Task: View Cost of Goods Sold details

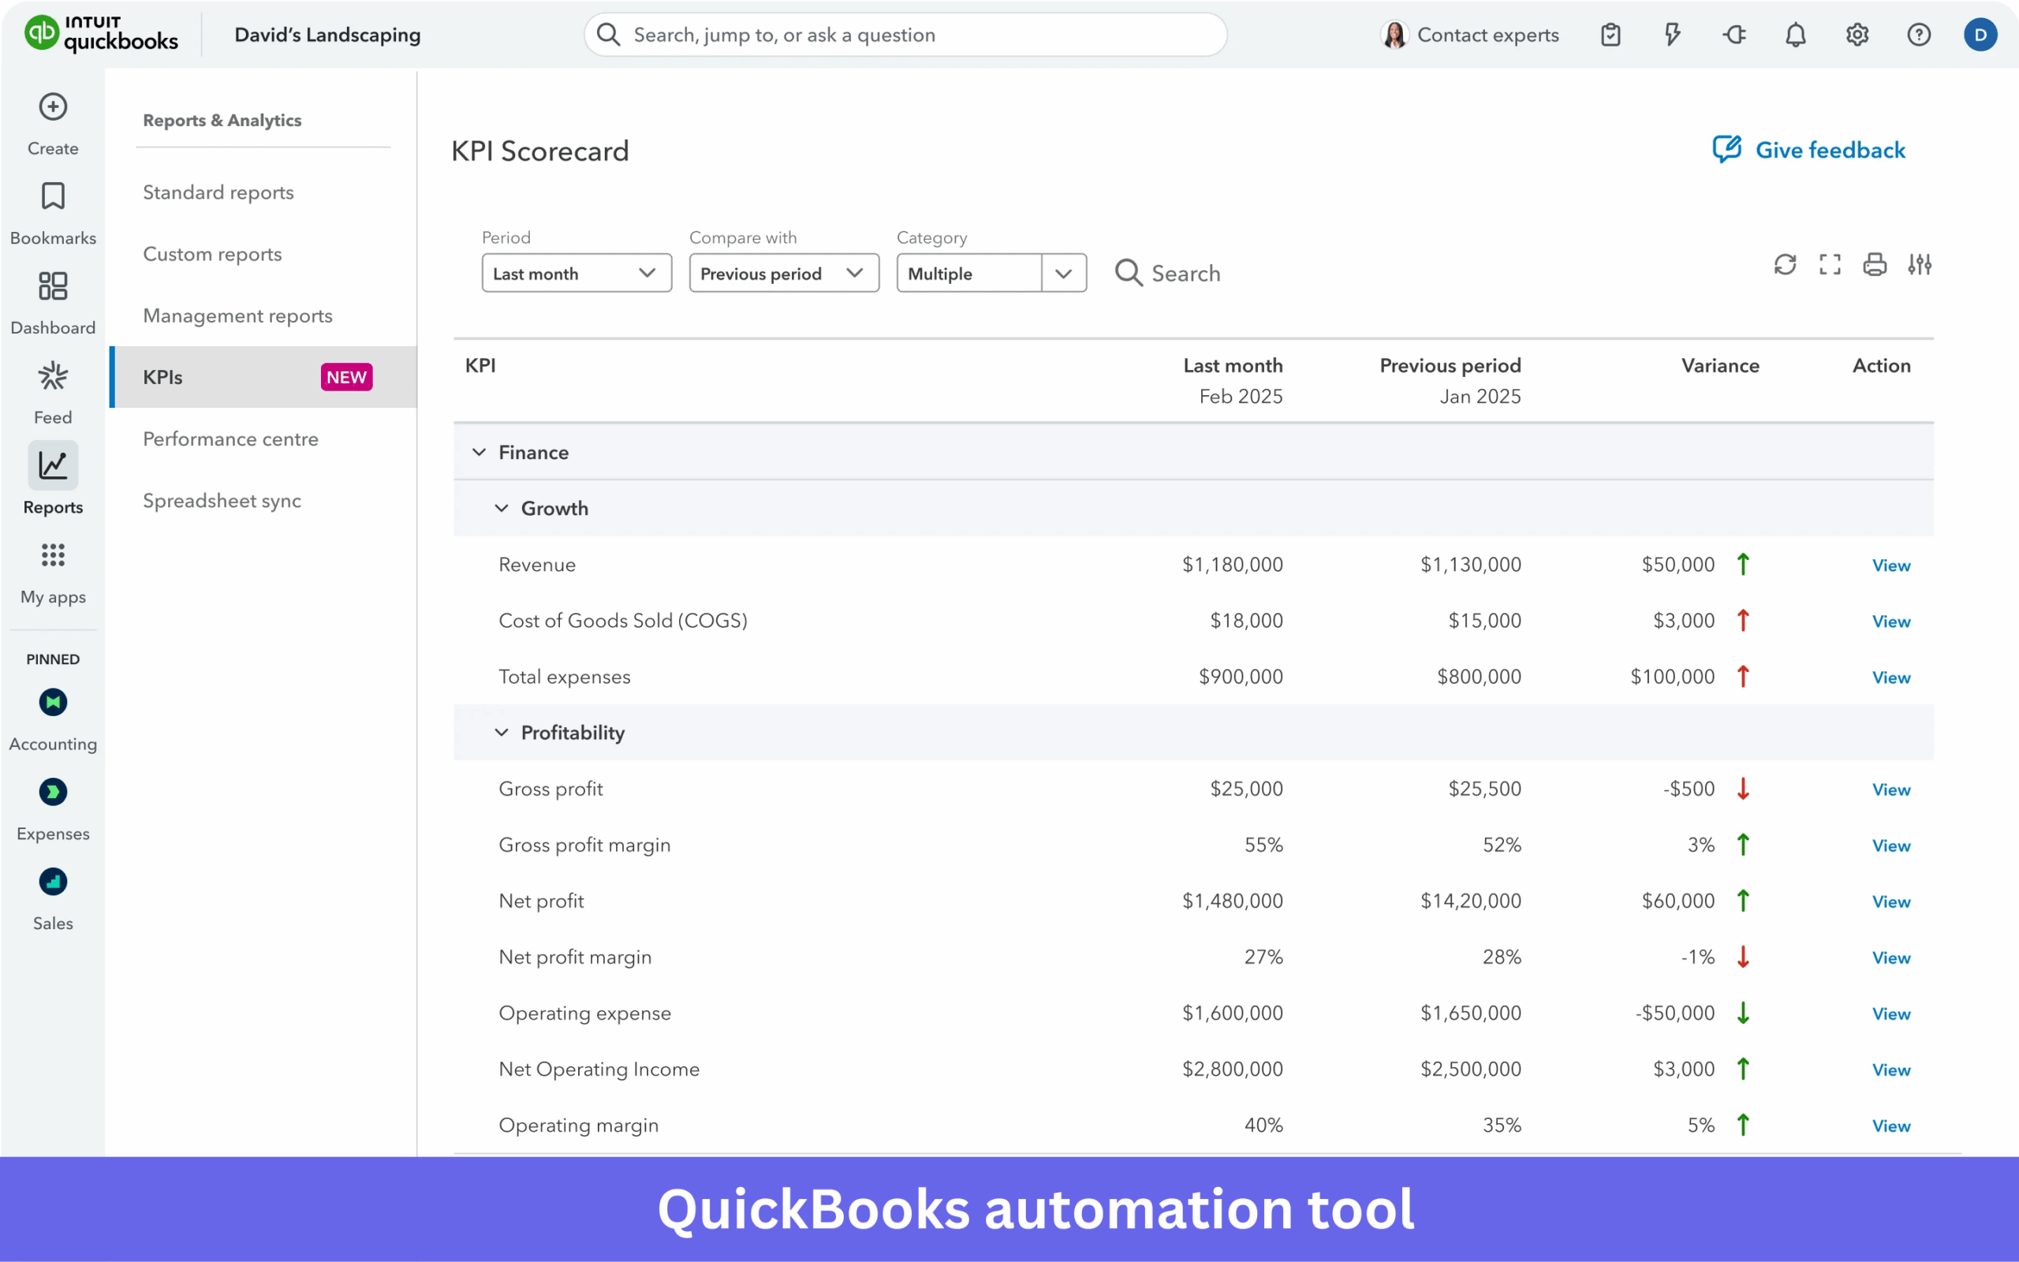Action: point(1890,621)
